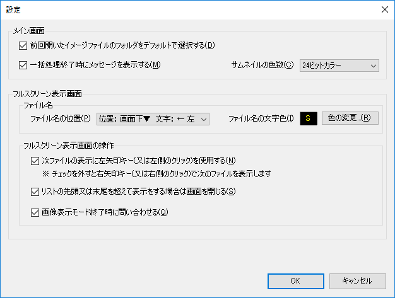The height and width of the screenshot is (298, 395).
Task: Uncheck リストの先頭又は末尾を超えて表示 checkbox
Action: pyautogui.click(x=35, y=192)
